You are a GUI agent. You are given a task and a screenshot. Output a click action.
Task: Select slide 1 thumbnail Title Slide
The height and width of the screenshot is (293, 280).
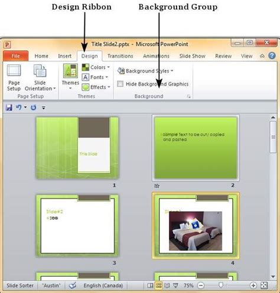[x=77, y=148]
